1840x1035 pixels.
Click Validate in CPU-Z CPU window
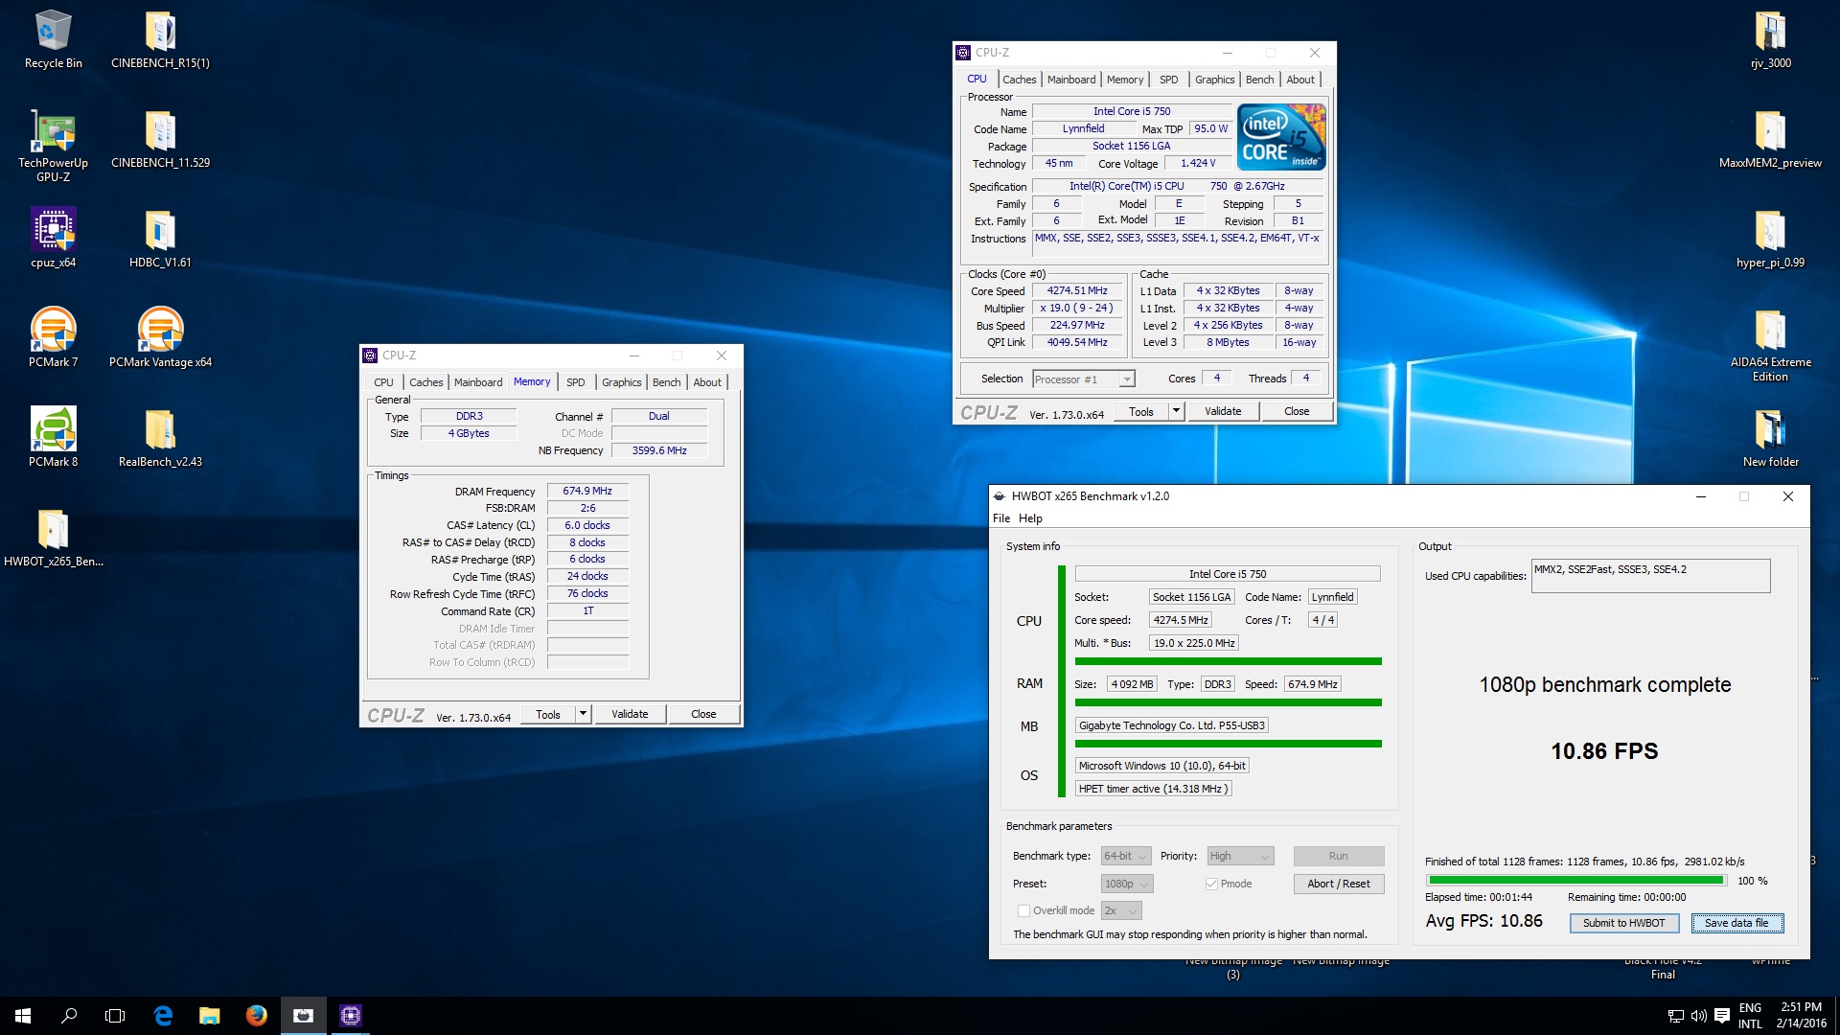point(1222,411)
